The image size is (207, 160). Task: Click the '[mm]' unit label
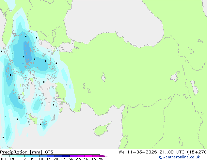coord(36,152)
